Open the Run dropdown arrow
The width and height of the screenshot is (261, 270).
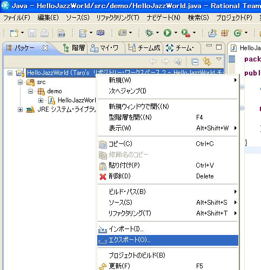176,33
